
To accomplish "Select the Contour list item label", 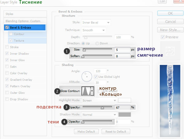I will 19,34.
